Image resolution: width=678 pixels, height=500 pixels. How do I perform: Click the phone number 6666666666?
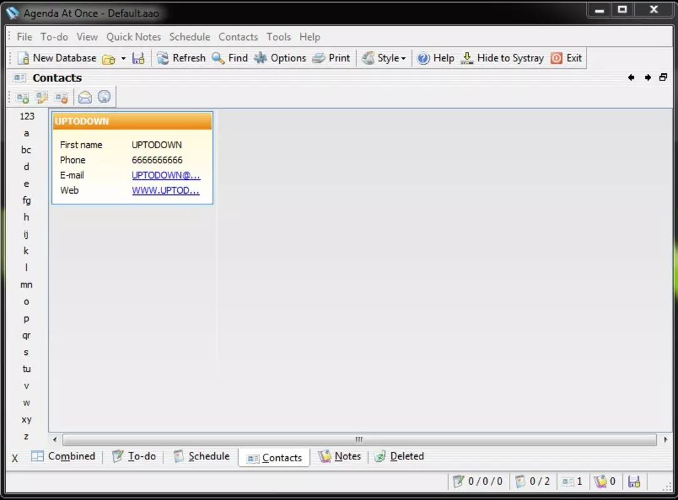tap(157, 160)
